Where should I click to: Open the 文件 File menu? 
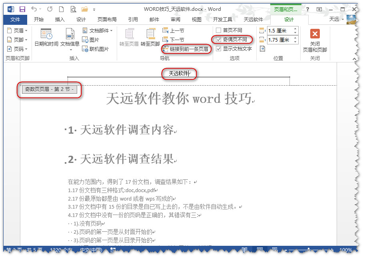click(15, 19)
